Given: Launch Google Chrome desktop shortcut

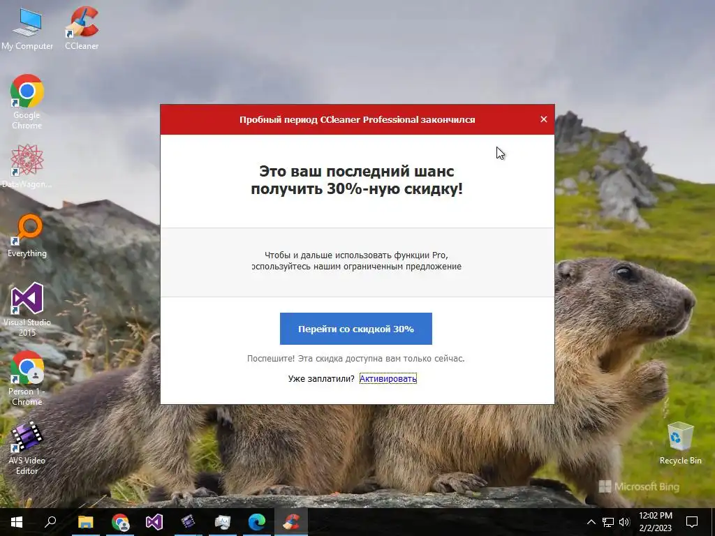Looking at the screenshot, I should tap(27, 102).
